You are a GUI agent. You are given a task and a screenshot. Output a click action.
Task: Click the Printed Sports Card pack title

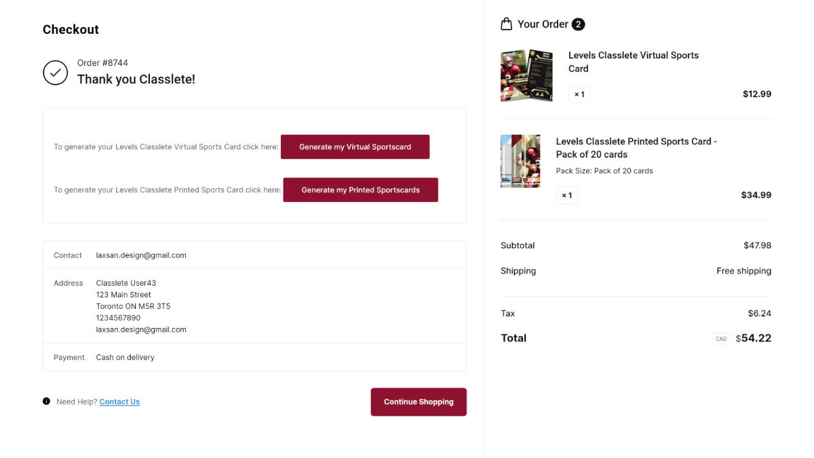pos(636,148)
